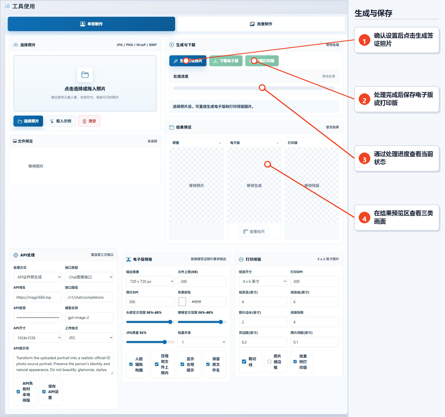Click the list icon beside 工具使用
445x417 pixels.
(8, 6)
